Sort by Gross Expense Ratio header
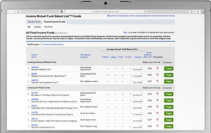 pyautogui.click(x=148, y=55)
